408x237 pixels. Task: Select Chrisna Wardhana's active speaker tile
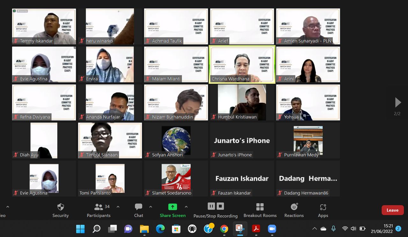(242, 64)
